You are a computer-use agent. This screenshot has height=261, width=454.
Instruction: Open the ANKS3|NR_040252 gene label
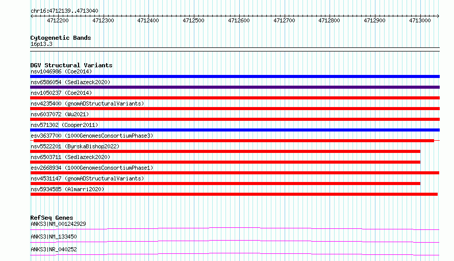tap(54, 249)
